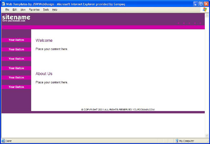Viewport: 210px width, 144px height.
Task: Click the scroll down arrow on scrollbar
Action: [207, 135]
